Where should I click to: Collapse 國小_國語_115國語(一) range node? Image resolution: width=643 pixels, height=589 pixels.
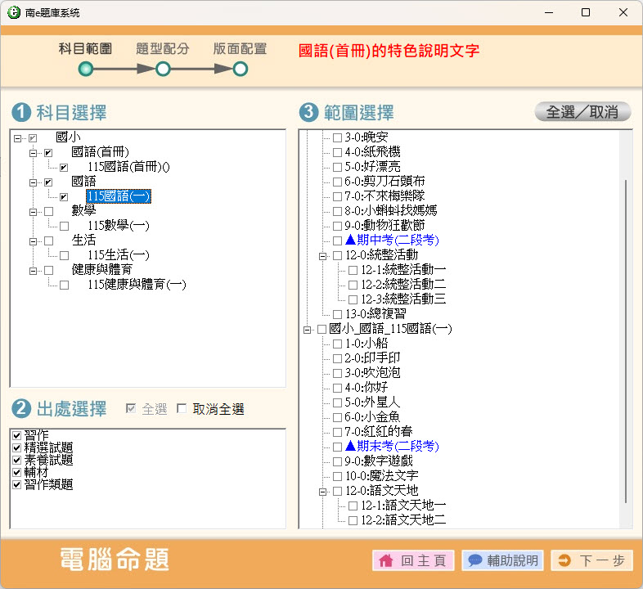pos(307,330)
